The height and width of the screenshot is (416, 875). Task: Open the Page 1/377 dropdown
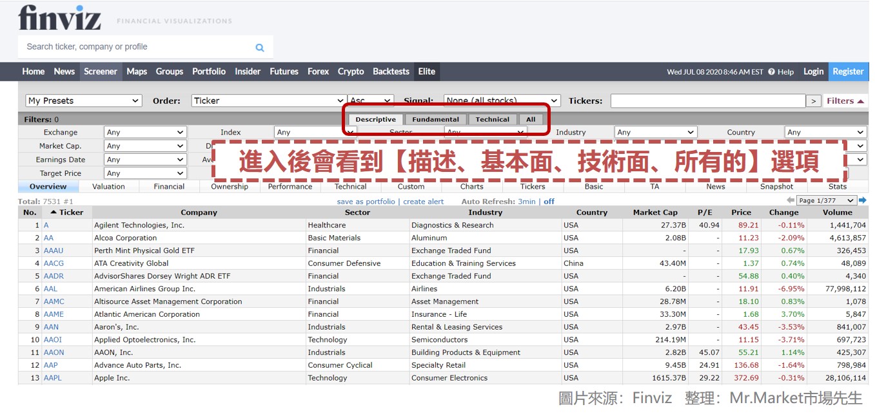pos(826,201)
